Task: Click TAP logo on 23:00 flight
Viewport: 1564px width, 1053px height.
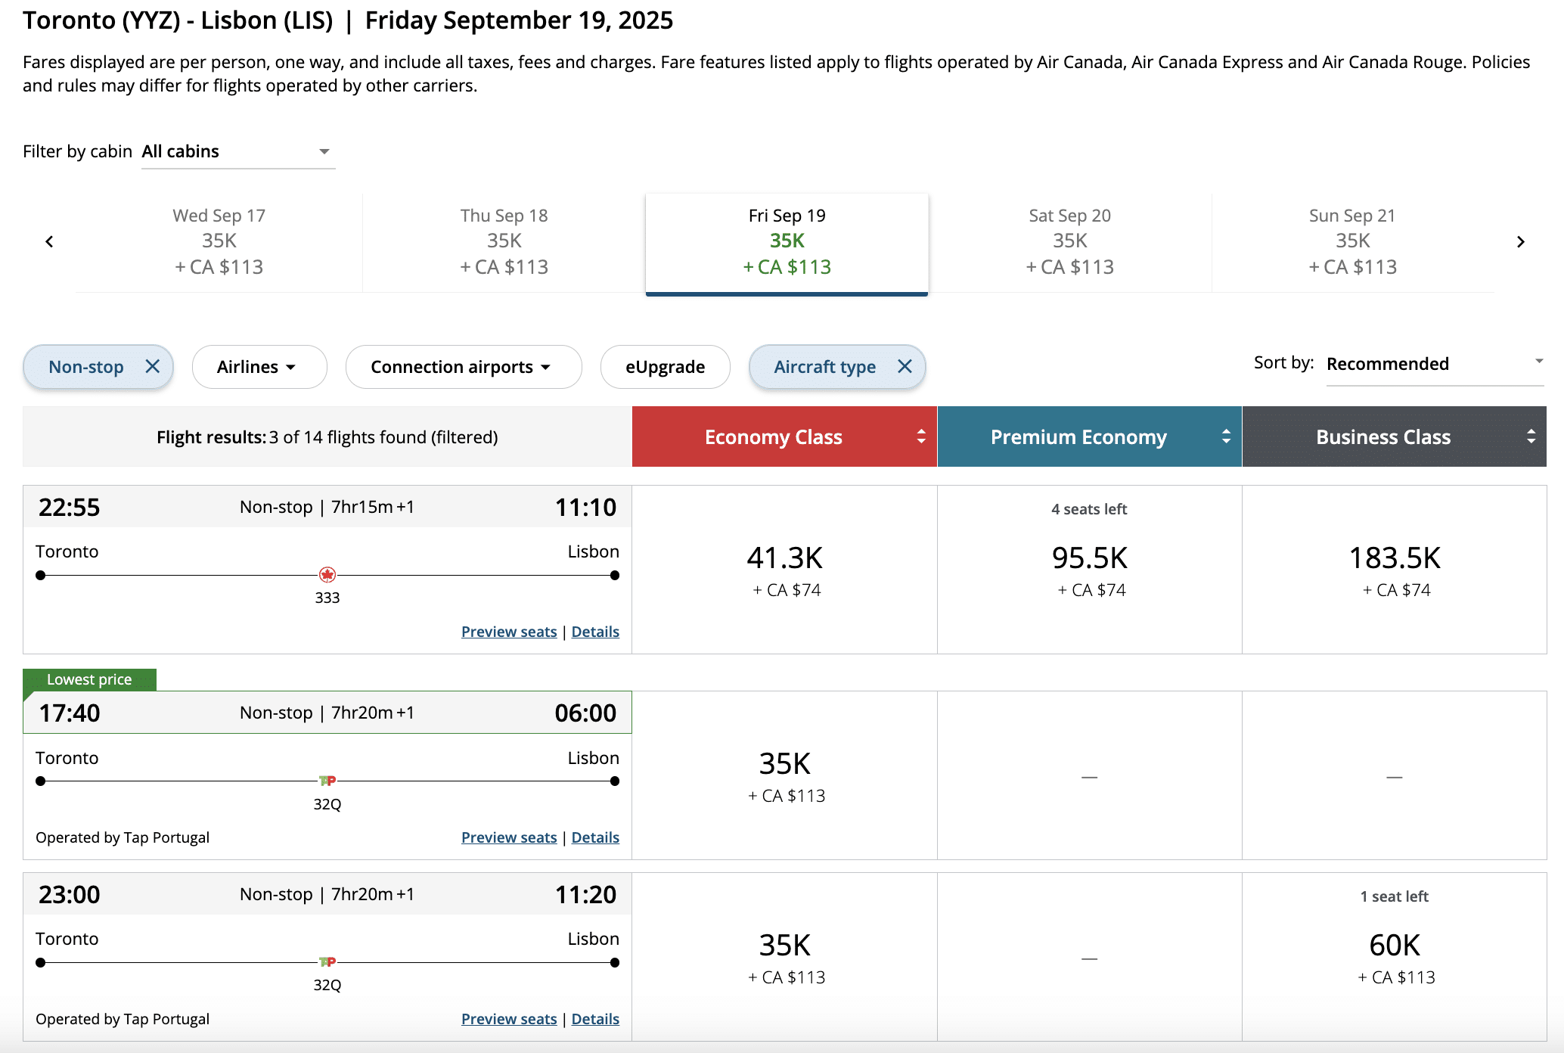Action: (x=327, y=962)
